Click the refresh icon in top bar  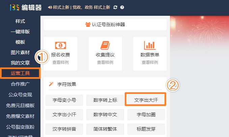pos(115,7)
